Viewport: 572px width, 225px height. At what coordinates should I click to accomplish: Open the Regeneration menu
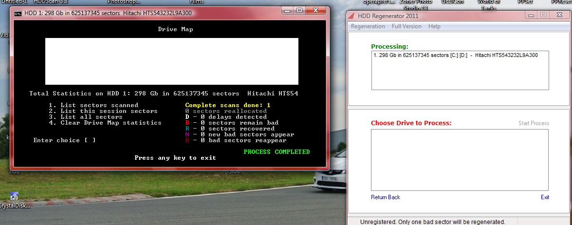click(x=368, y=26)
